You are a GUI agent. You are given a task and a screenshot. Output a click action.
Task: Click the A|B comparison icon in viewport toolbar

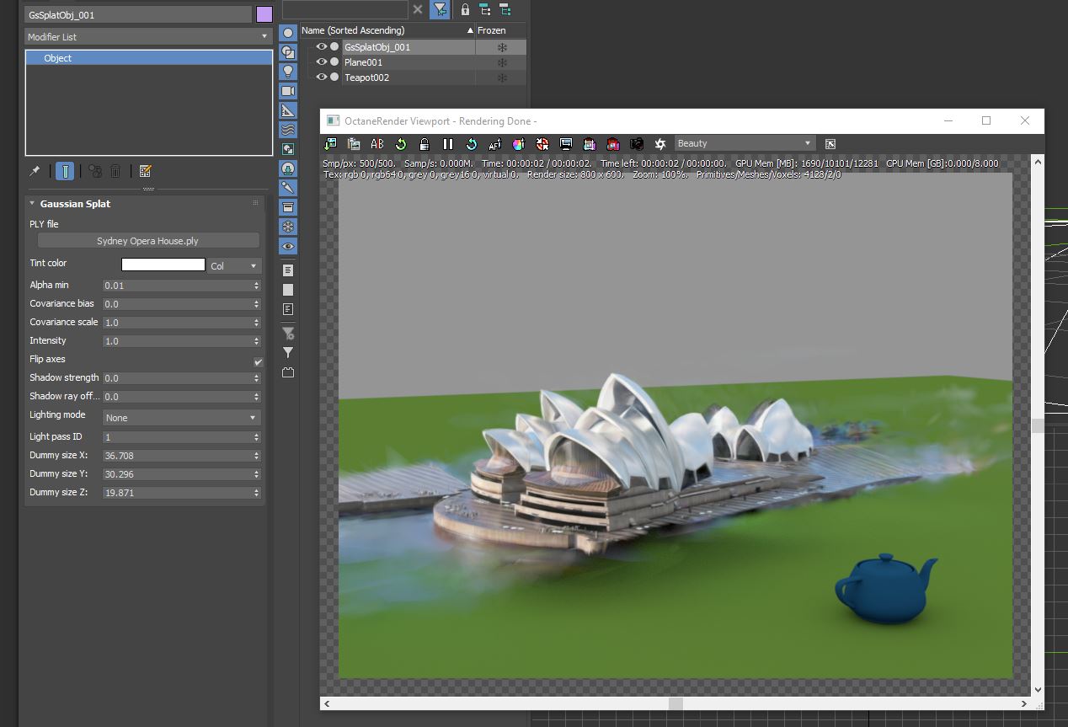pos(377,144)
